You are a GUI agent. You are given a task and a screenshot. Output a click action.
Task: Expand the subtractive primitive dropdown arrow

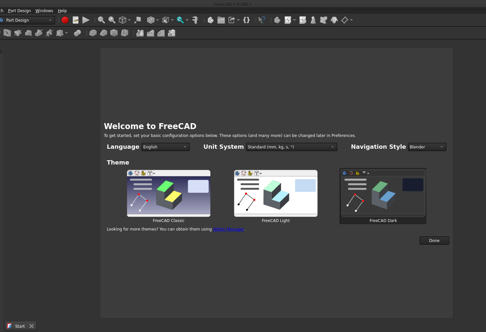[x=66, y=33]
